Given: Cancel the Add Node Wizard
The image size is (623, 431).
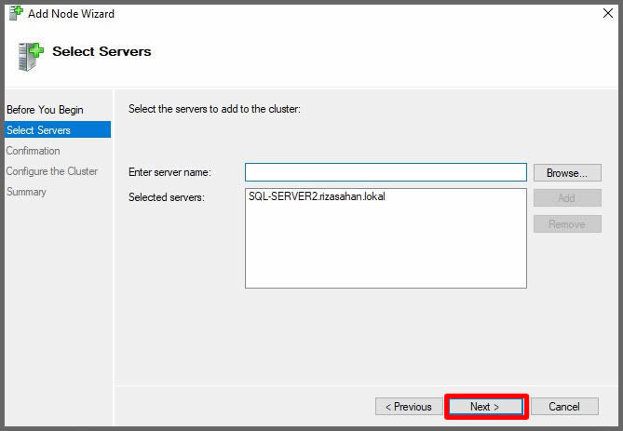Looking at the screenshot, I should pos(564,407).
